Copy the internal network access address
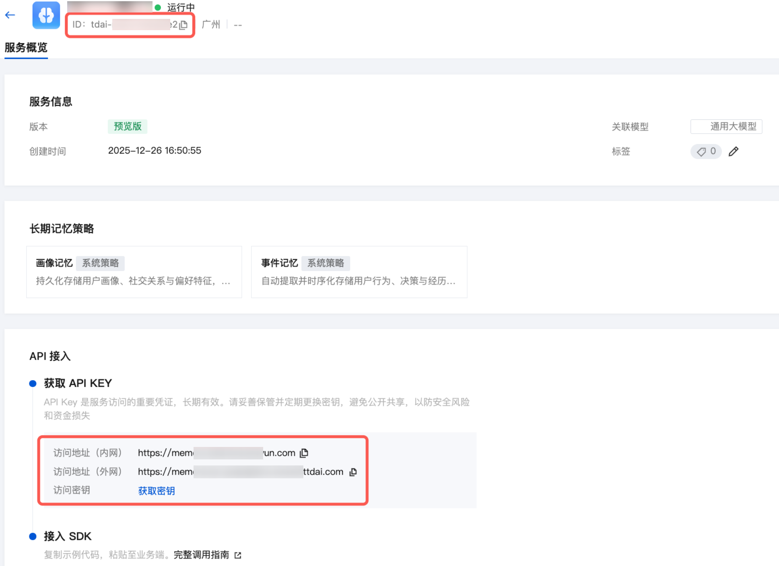The width and height of the screenshot is (779, 566). click(304, 453)
